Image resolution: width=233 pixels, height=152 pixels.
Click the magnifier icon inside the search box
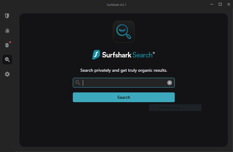coord(78,83)
